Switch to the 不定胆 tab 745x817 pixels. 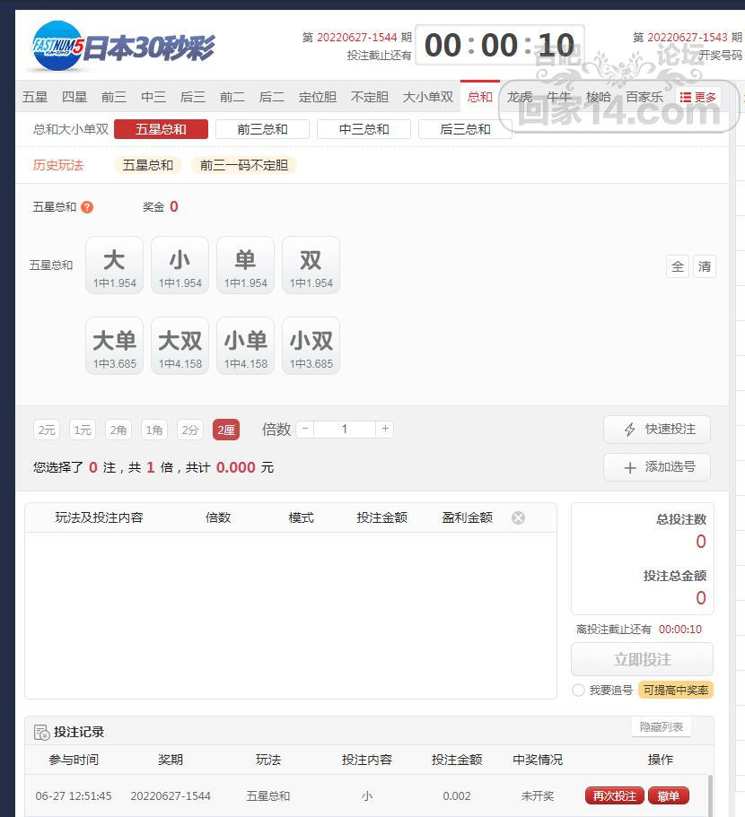point(370,98)
